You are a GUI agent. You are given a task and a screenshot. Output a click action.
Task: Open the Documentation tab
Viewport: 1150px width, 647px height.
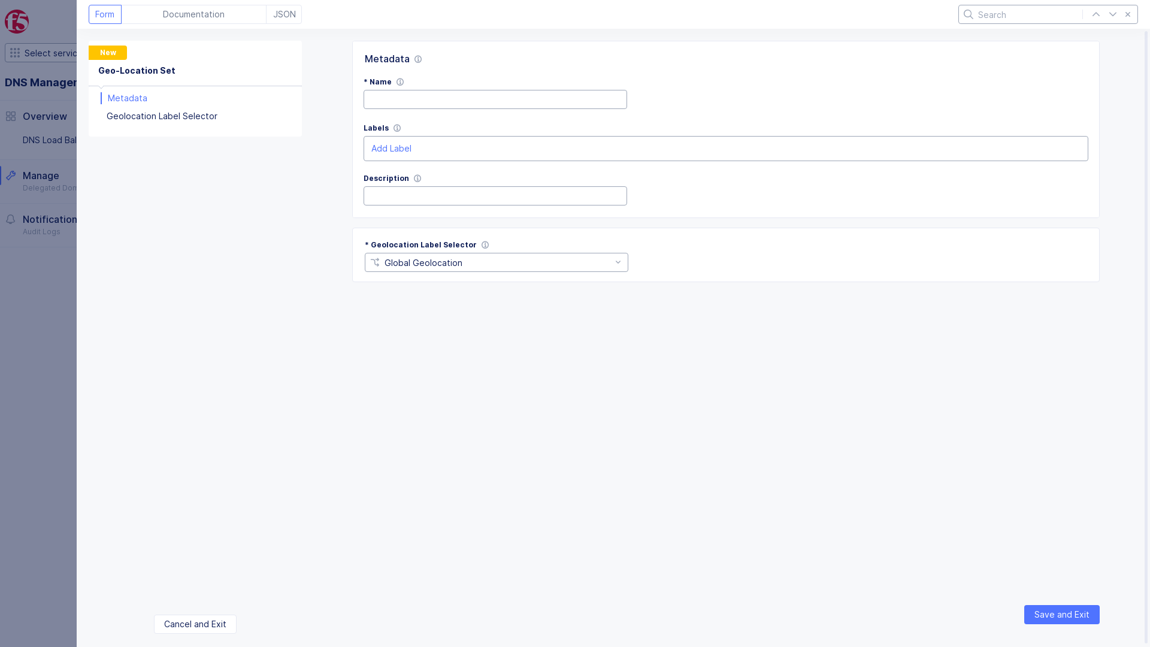pyautogui.click(x=193, y=14)
